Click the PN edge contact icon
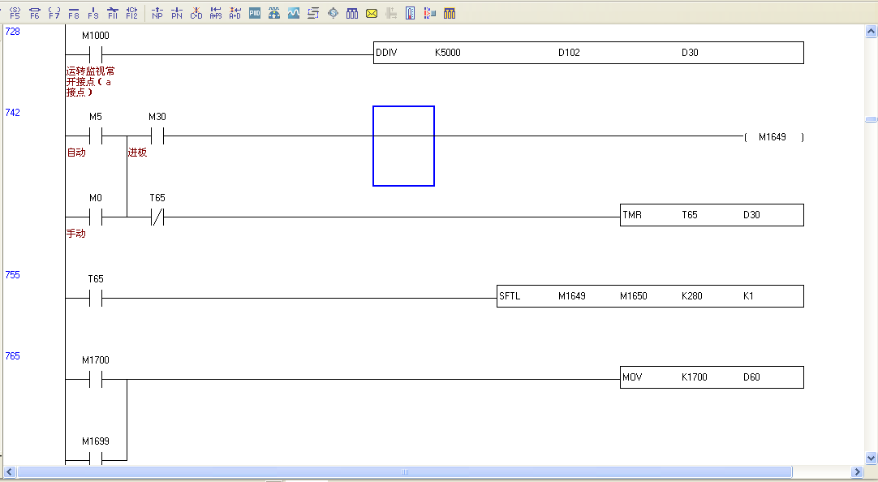Screen dimensions: 878x482 pyautogui.click(x=177, y=13)
